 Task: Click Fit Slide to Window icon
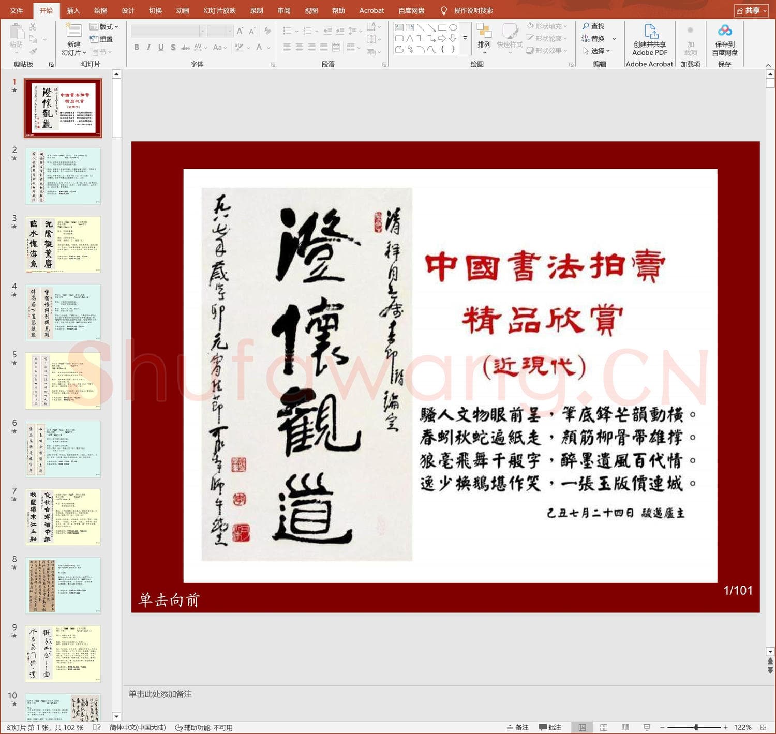764,727
